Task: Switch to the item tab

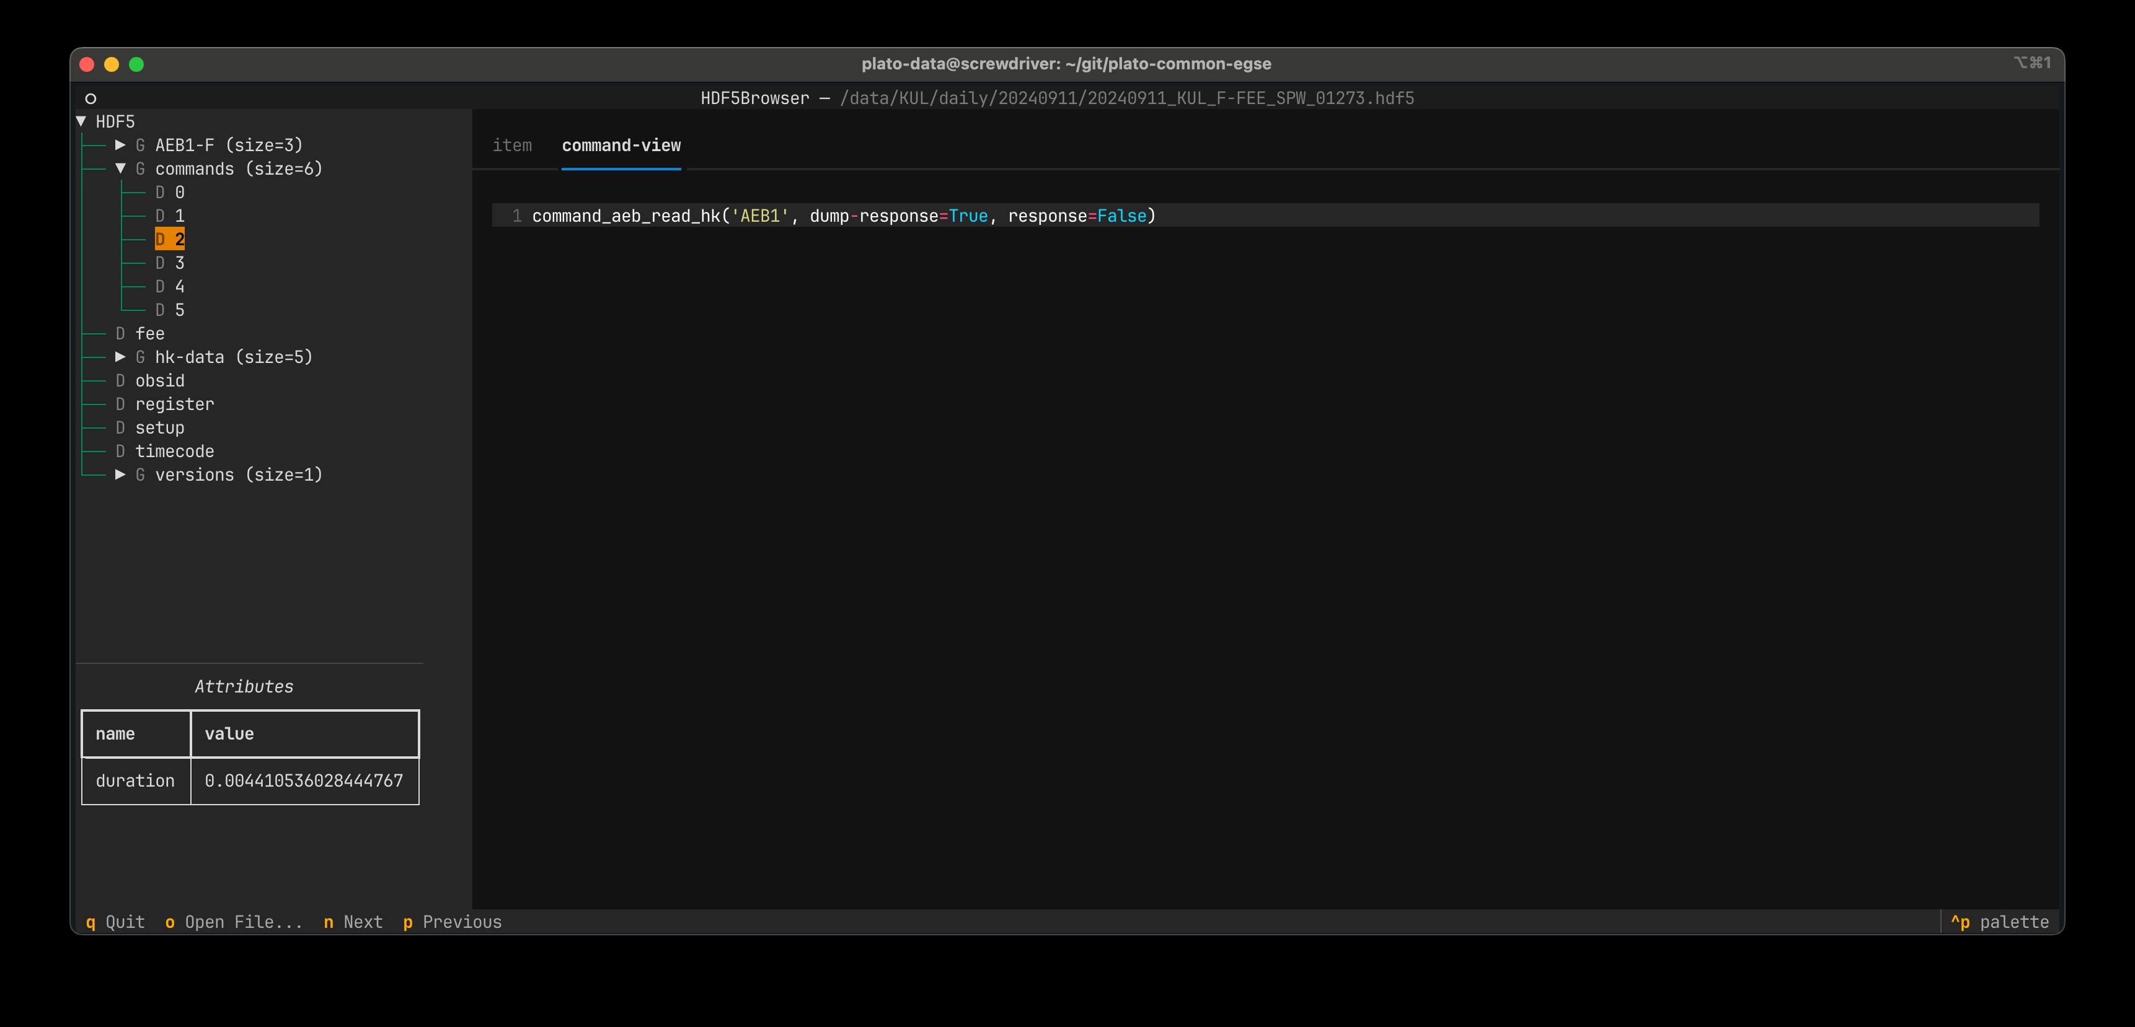Action: [x=512, y=145]
